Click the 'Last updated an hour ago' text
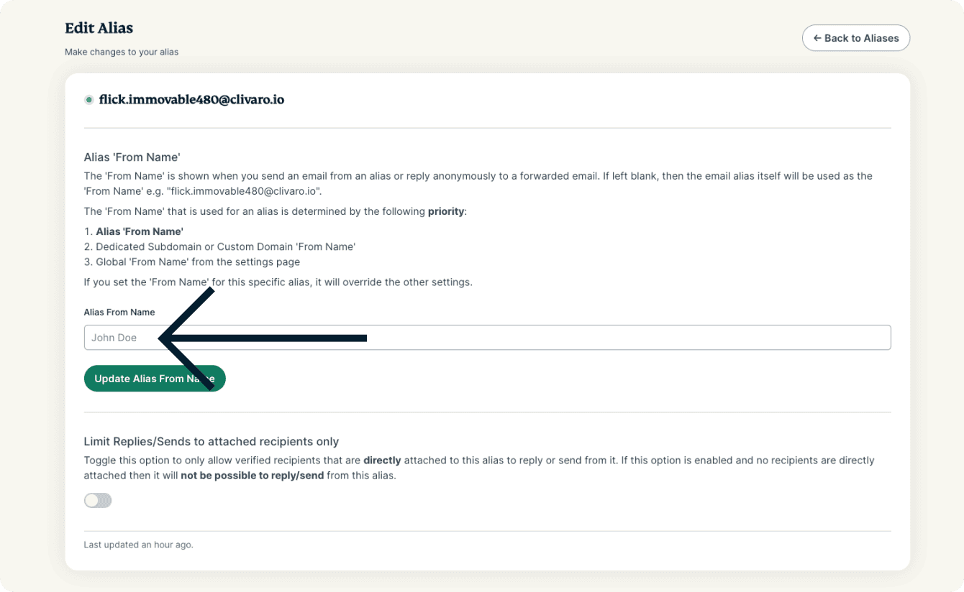 [138, 545]
